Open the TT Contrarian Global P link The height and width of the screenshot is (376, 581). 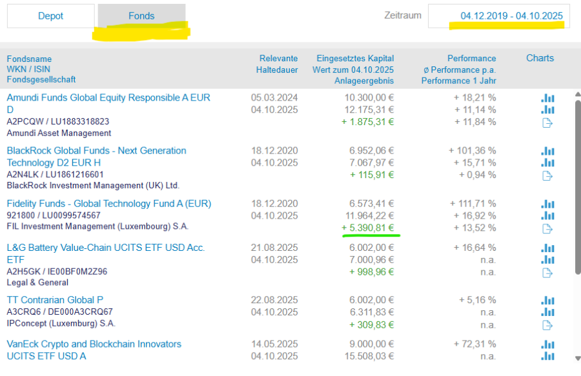[x=55, y=300]
